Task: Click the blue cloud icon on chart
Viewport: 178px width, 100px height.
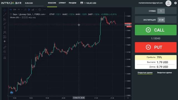Action: (x=11, y=92)
